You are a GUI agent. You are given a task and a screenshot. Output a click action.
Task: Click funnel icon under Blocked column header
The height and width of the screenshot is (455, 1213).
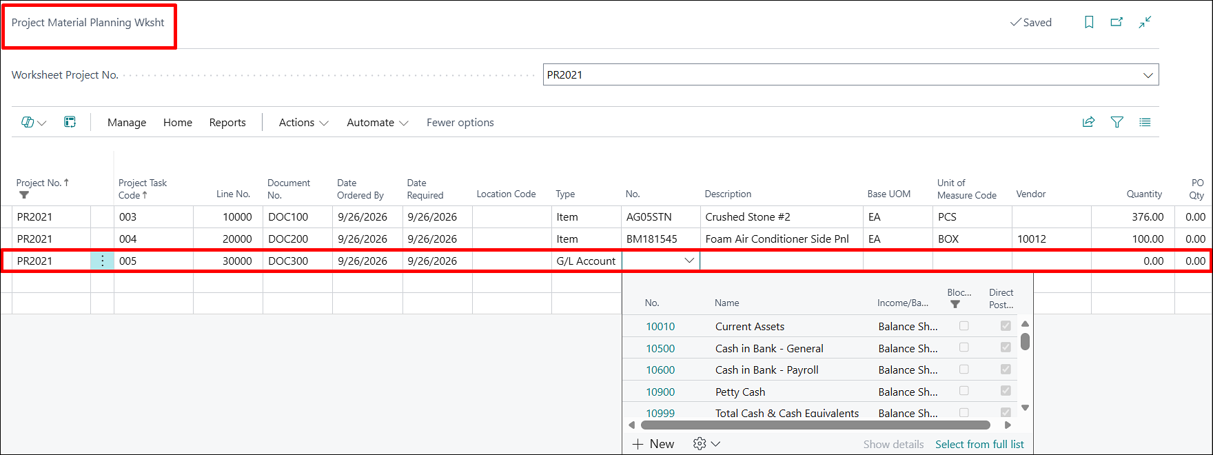pyautogui.click(x=955, y=304)
